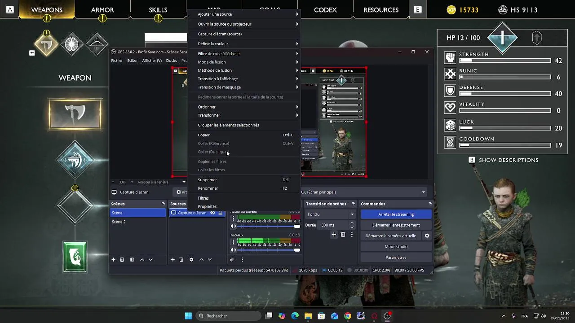Image resolution: width=575 pixels, height=323 pixels.
Task: Pop out the Scènes dock
Action: (x=163, y=204)
